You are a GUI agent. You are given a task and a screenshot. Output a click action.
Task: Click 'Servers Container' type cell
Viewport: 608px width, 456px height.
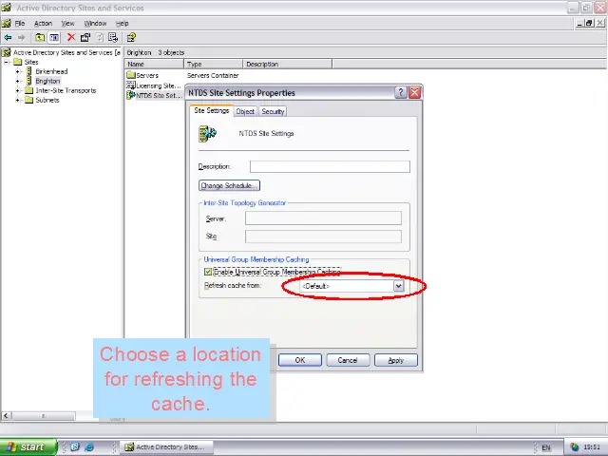(213, 75)
